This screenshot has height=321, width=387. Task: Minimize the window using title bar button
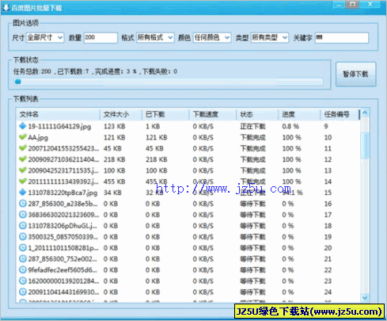pyautogui.click(x=340, y=5)
